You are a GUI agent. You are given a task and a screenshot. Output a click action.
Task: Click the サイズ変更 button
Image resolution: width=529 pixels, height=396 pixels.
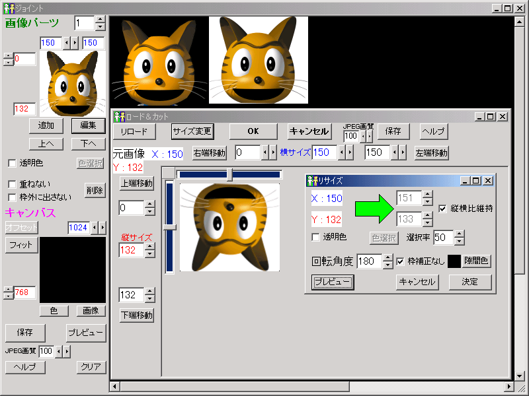(x=192, y=131)
